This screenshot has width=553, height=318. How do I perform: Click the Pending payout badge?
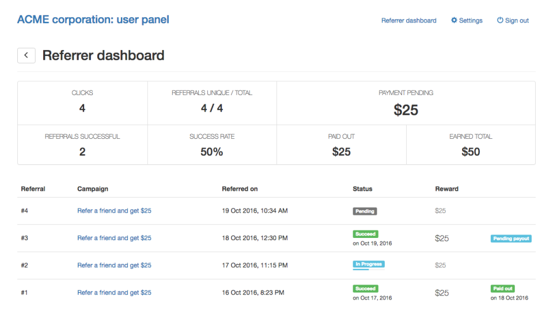pyautogui.click(x=511, y=238)
